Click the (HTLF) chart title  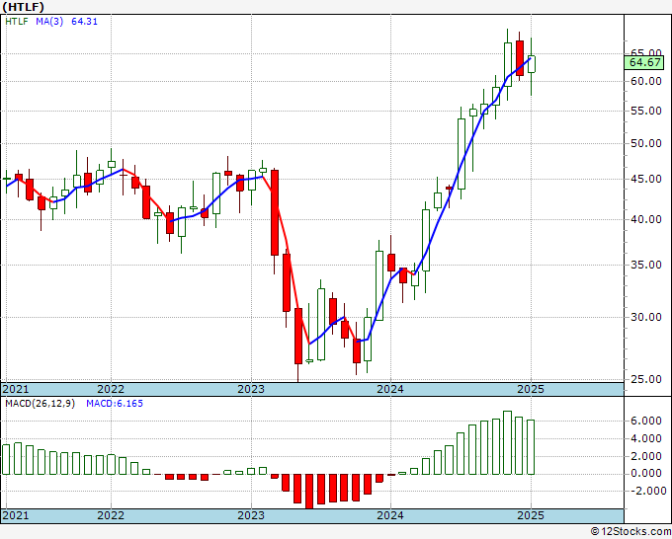[x=23, y=7]
